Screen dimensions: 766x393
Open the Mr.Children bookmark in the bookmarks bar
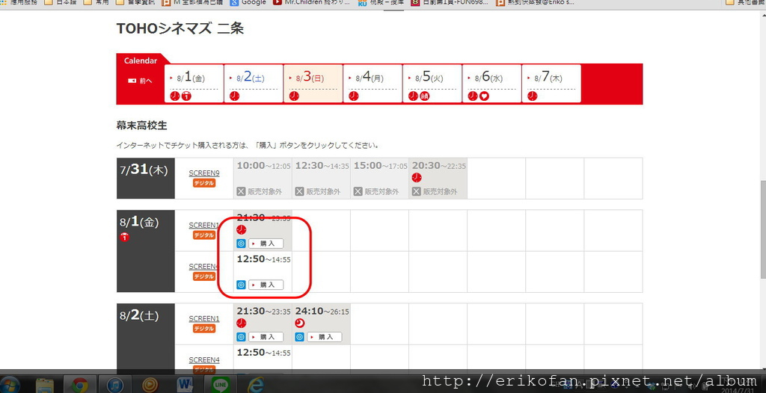[311, 2]
